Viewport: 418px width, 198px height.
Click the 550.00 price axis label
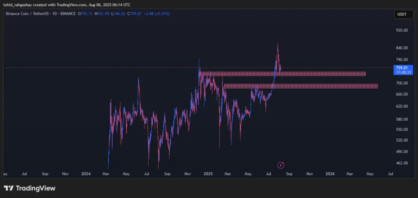402,129
